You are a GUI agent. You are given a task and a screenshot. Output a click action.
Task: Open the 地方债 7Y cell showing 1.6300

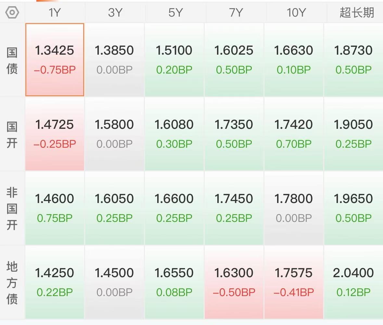234,282
